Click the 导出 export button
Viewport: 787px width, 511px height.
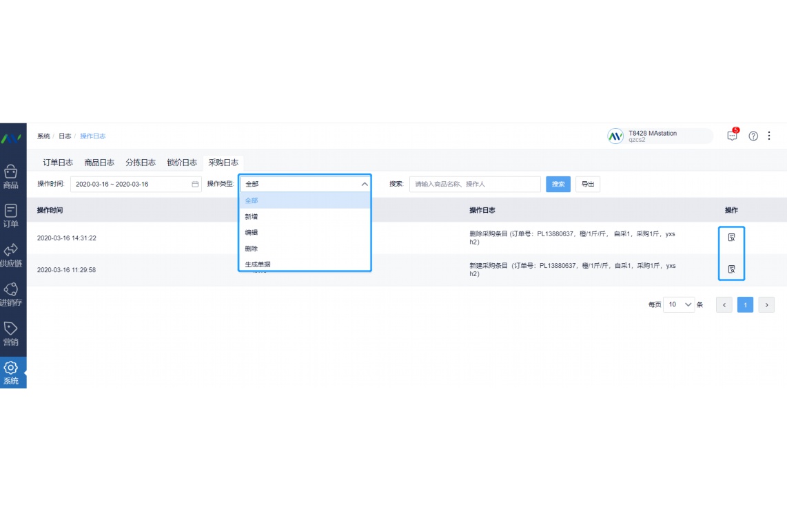pos(587,184)
